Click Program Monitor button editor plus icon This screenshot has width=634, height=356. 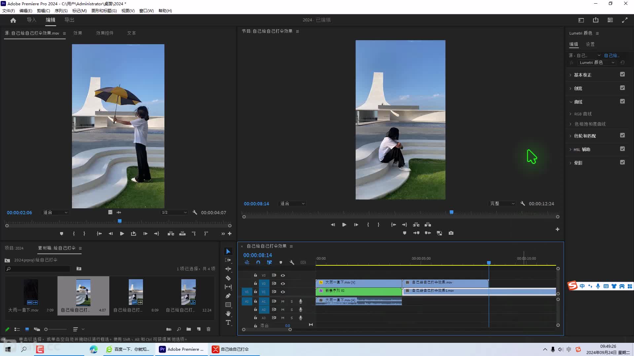(x=557, y=229)
